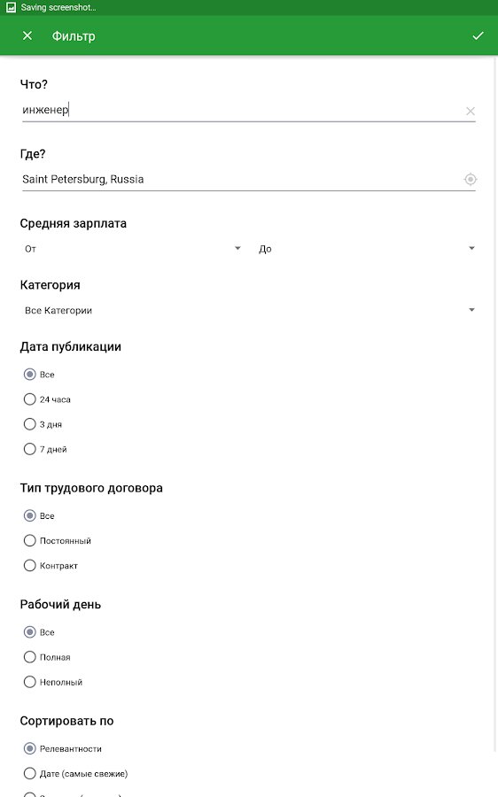The image size is (498, 797).
Task: Select "3 дня" publication date option
Action: pos(43,424)
